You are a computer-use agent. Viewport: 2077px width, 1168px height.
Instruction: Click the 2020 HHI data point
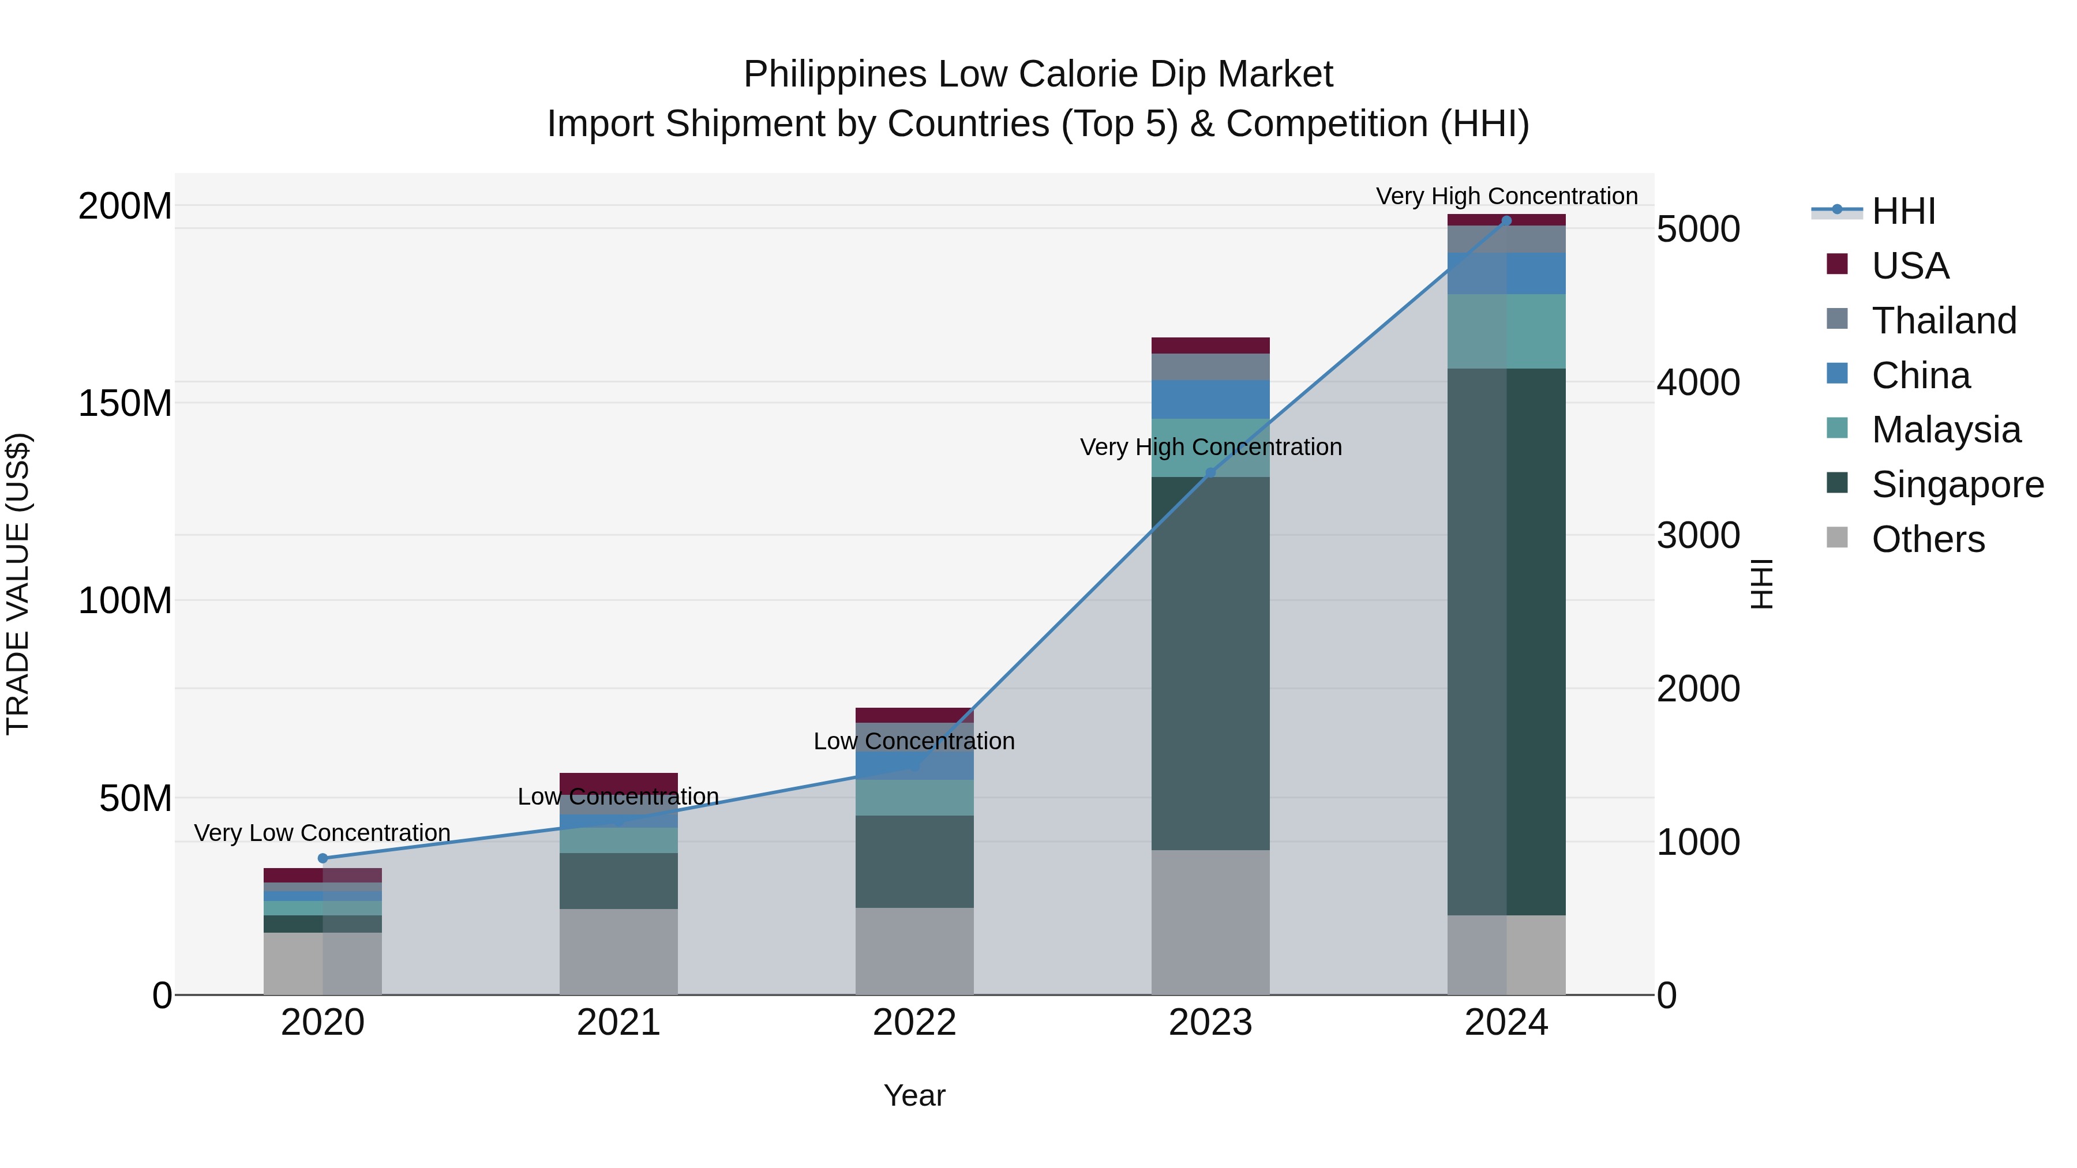323,858
